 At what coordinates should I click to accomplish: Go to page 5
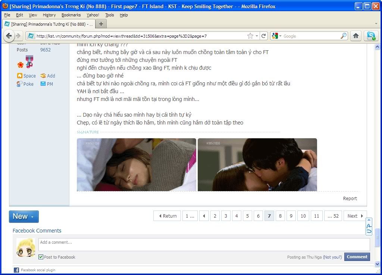(x=247, y=216)
